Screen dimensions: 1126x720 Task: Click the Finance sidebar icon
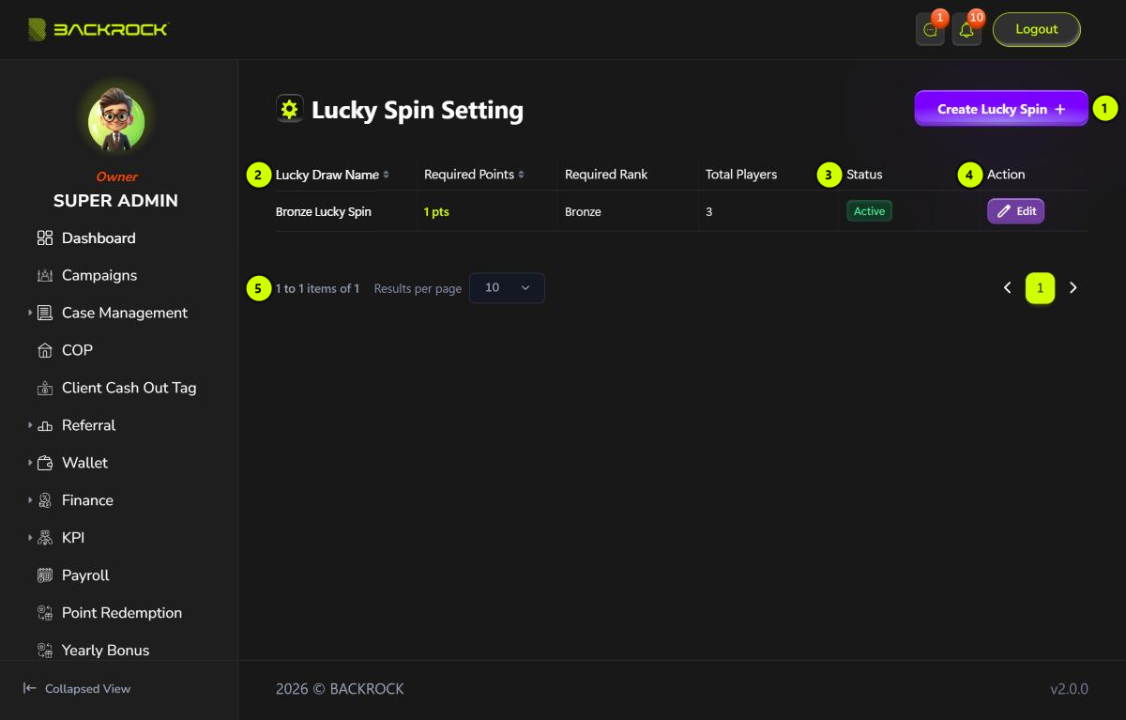coord(45,501)
